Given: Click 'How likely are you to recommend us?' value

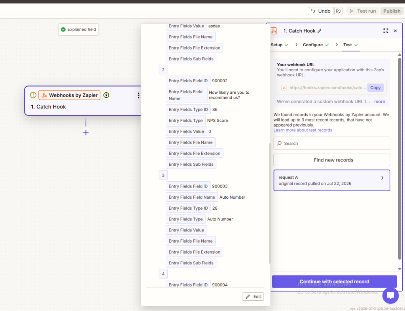Looking at the screenshot, I should (x=229, y=95).
